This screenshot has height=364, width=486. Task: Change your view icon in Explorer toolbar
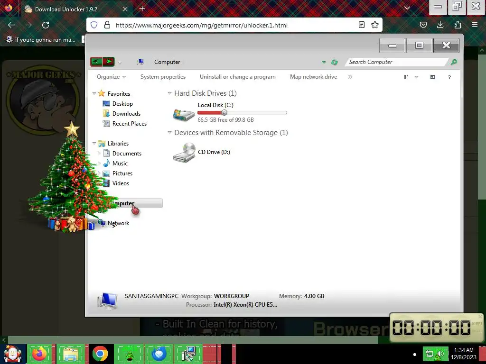point(406,77)
